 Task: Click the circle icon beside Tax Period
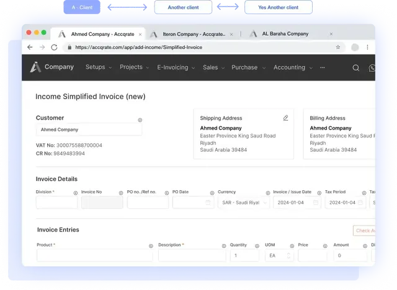pos(364,193)
